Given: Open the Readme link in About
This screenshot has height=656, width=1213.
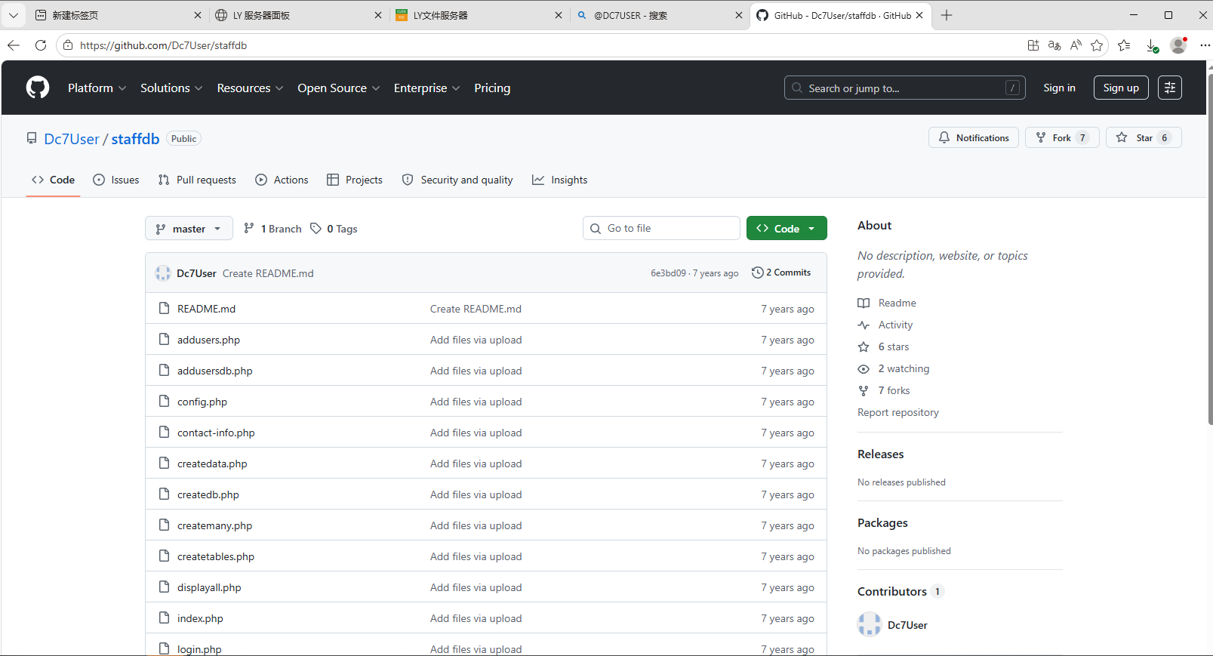Looking at the screenshot, I should 888,303.
